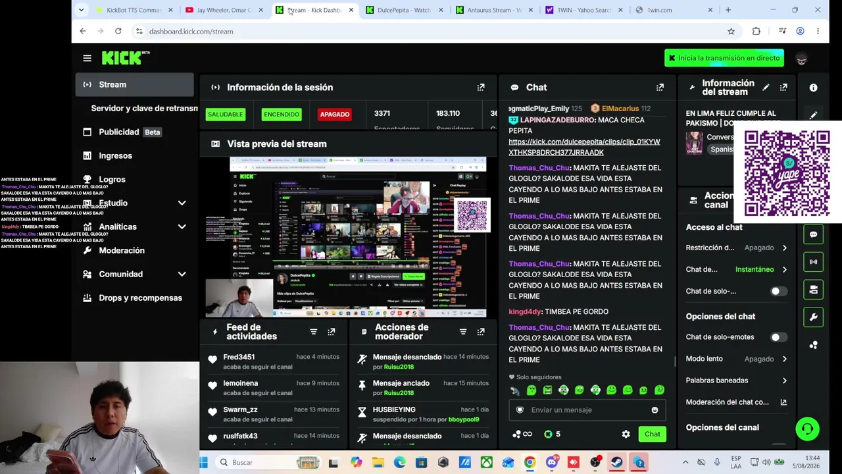This screenshot has width=842, height=474.
Task: Open the green headset support button
Action: point(807,429)
